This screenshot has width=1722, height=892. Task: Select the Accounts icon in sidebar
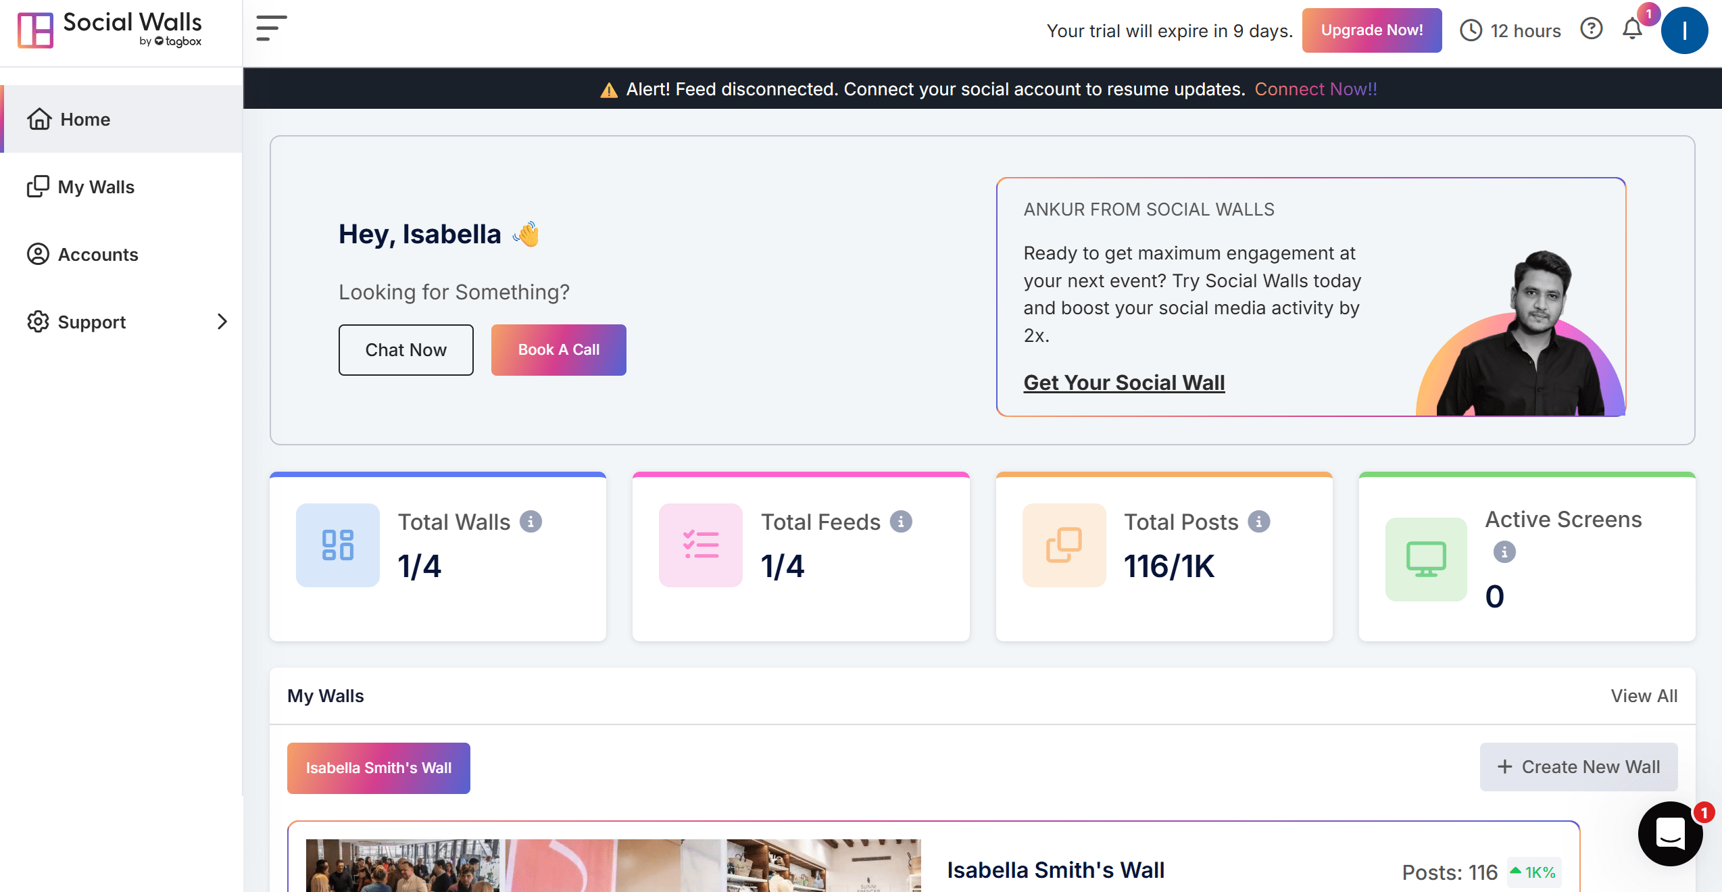pyautogui.click(x=39, y=254)
